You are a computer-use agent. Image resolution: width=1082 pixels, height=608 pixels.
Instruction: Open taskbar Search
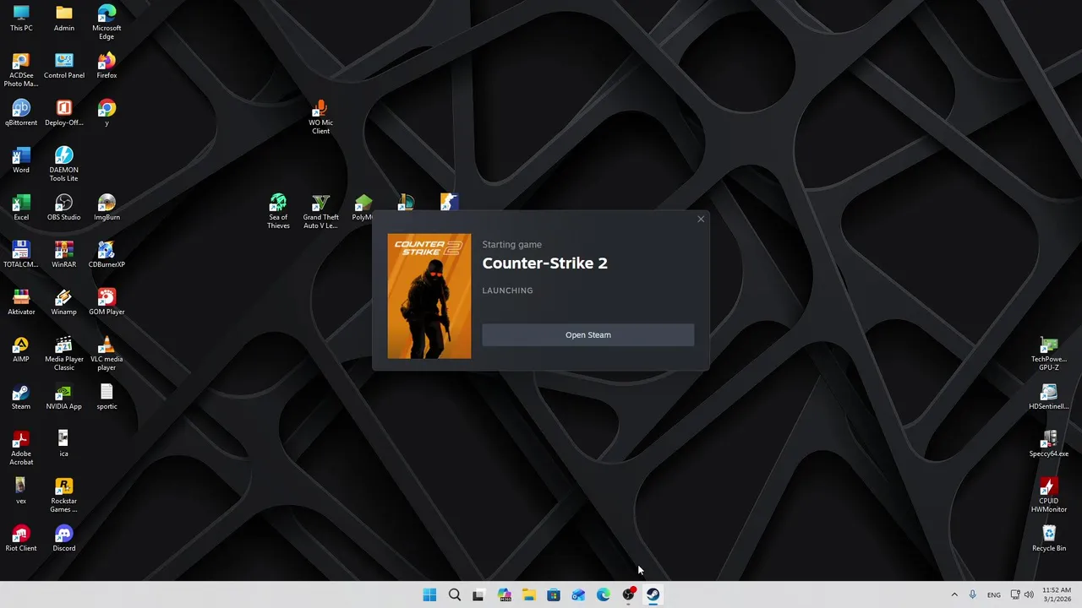pyautogui.click(x=454, y=594)
